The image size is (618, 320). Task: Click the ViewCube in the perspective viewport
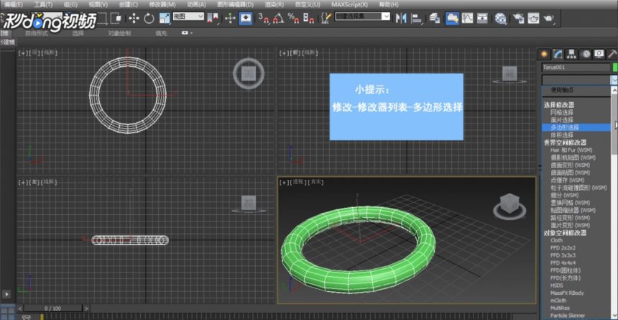(x=509, y=205)
